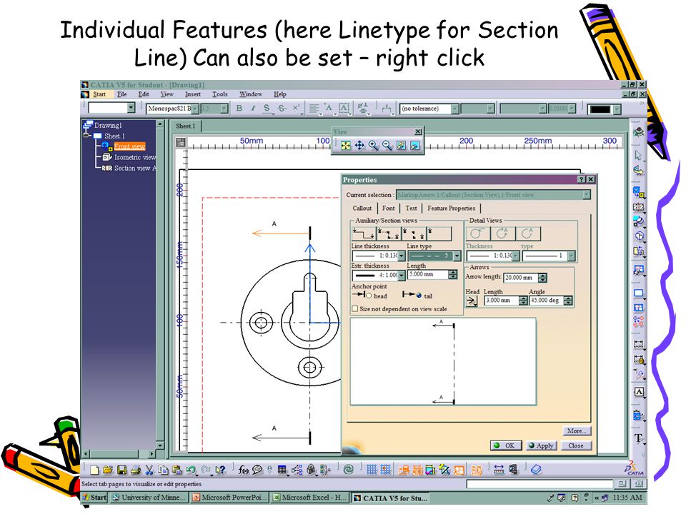
Task: Click the Close button in Properties
Action: click(576, 445)
